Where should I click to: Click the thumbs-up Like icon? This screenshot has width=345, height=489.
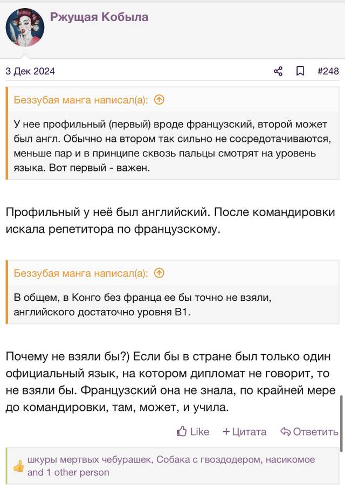tap(182, 431)
